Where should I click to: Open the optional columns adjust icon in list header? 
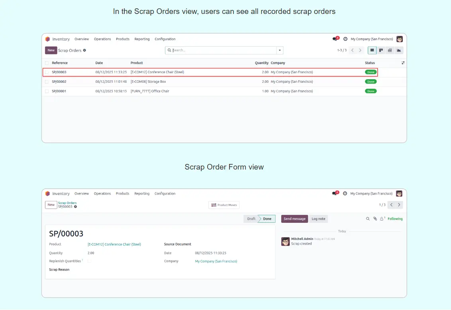[403, 63]
